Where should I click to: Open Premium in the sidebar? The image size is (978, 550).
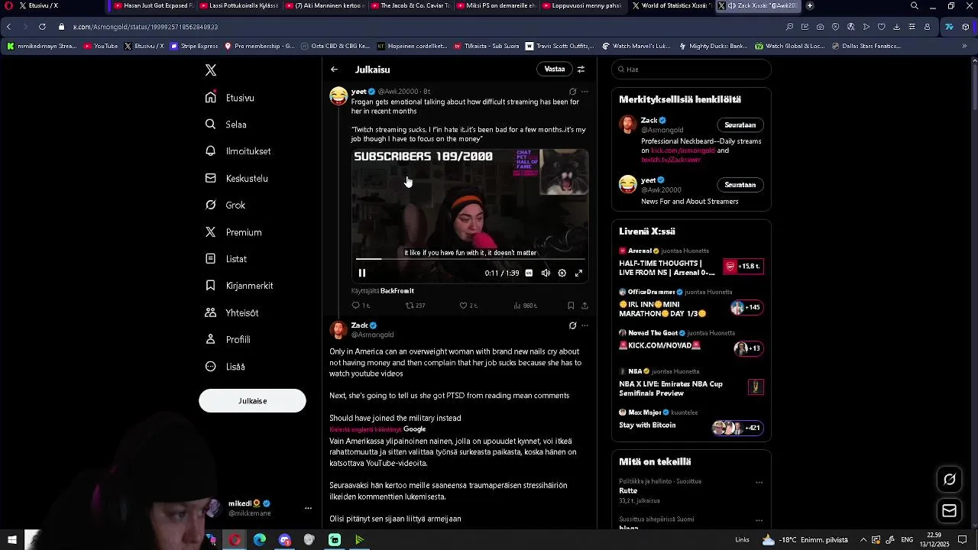click(x=234, y=232)
